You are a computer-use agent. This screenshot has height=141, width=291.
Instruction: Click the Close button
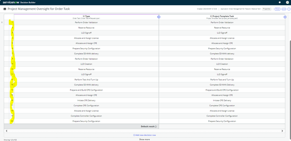[x=278, y=9]
